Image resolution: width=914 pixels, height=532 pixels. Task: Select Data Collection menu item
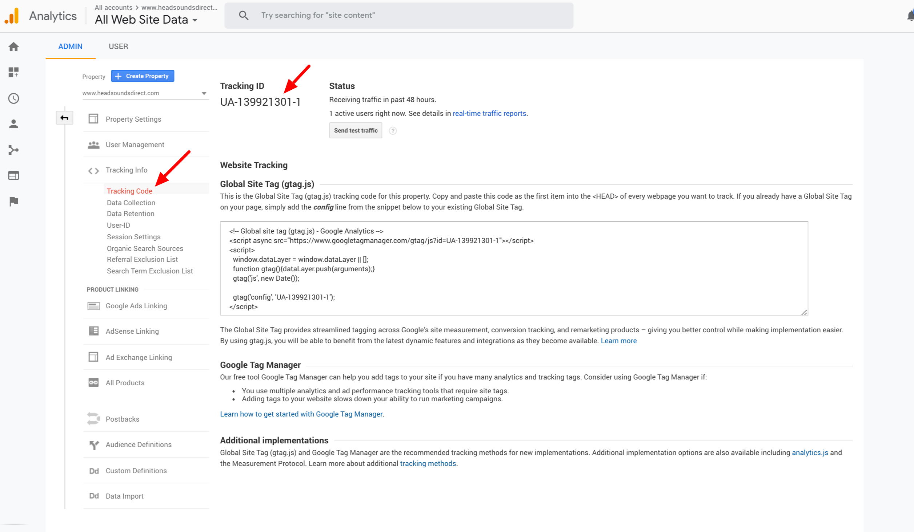coord(131,203)
